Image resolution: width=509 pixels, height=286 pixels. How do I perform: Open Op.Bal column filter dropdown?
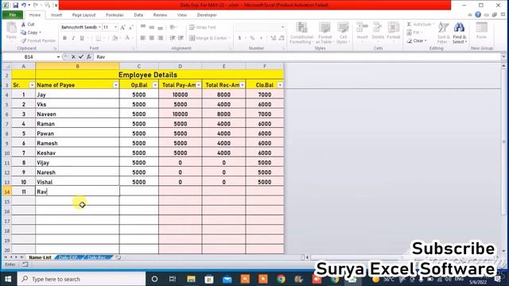[155, 85]
